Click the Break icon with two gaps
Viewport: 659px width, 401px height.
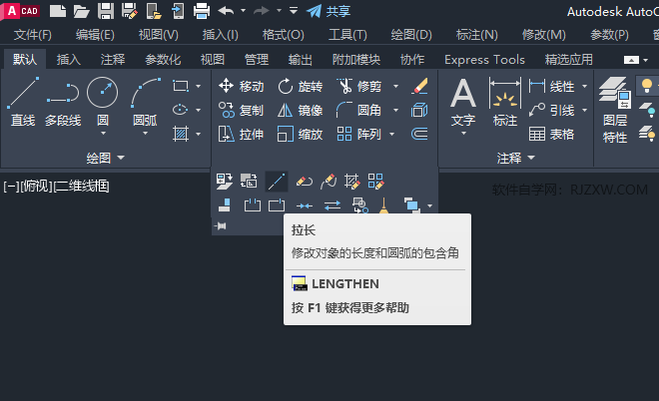tap(253, 205)
